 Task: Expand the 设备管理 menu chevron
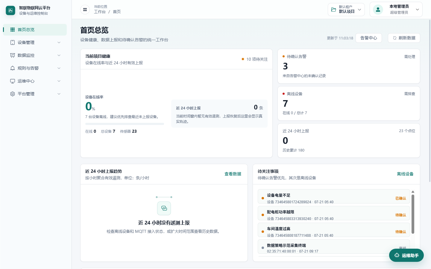point(59,42)
